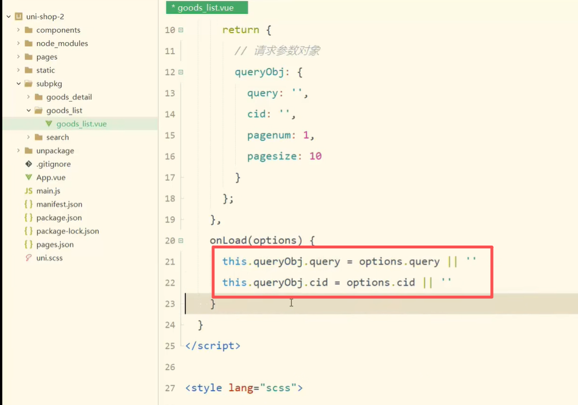The image size is (578, 405).
Task: Click the git icon beside .gitignore
Action: point(28,164)
